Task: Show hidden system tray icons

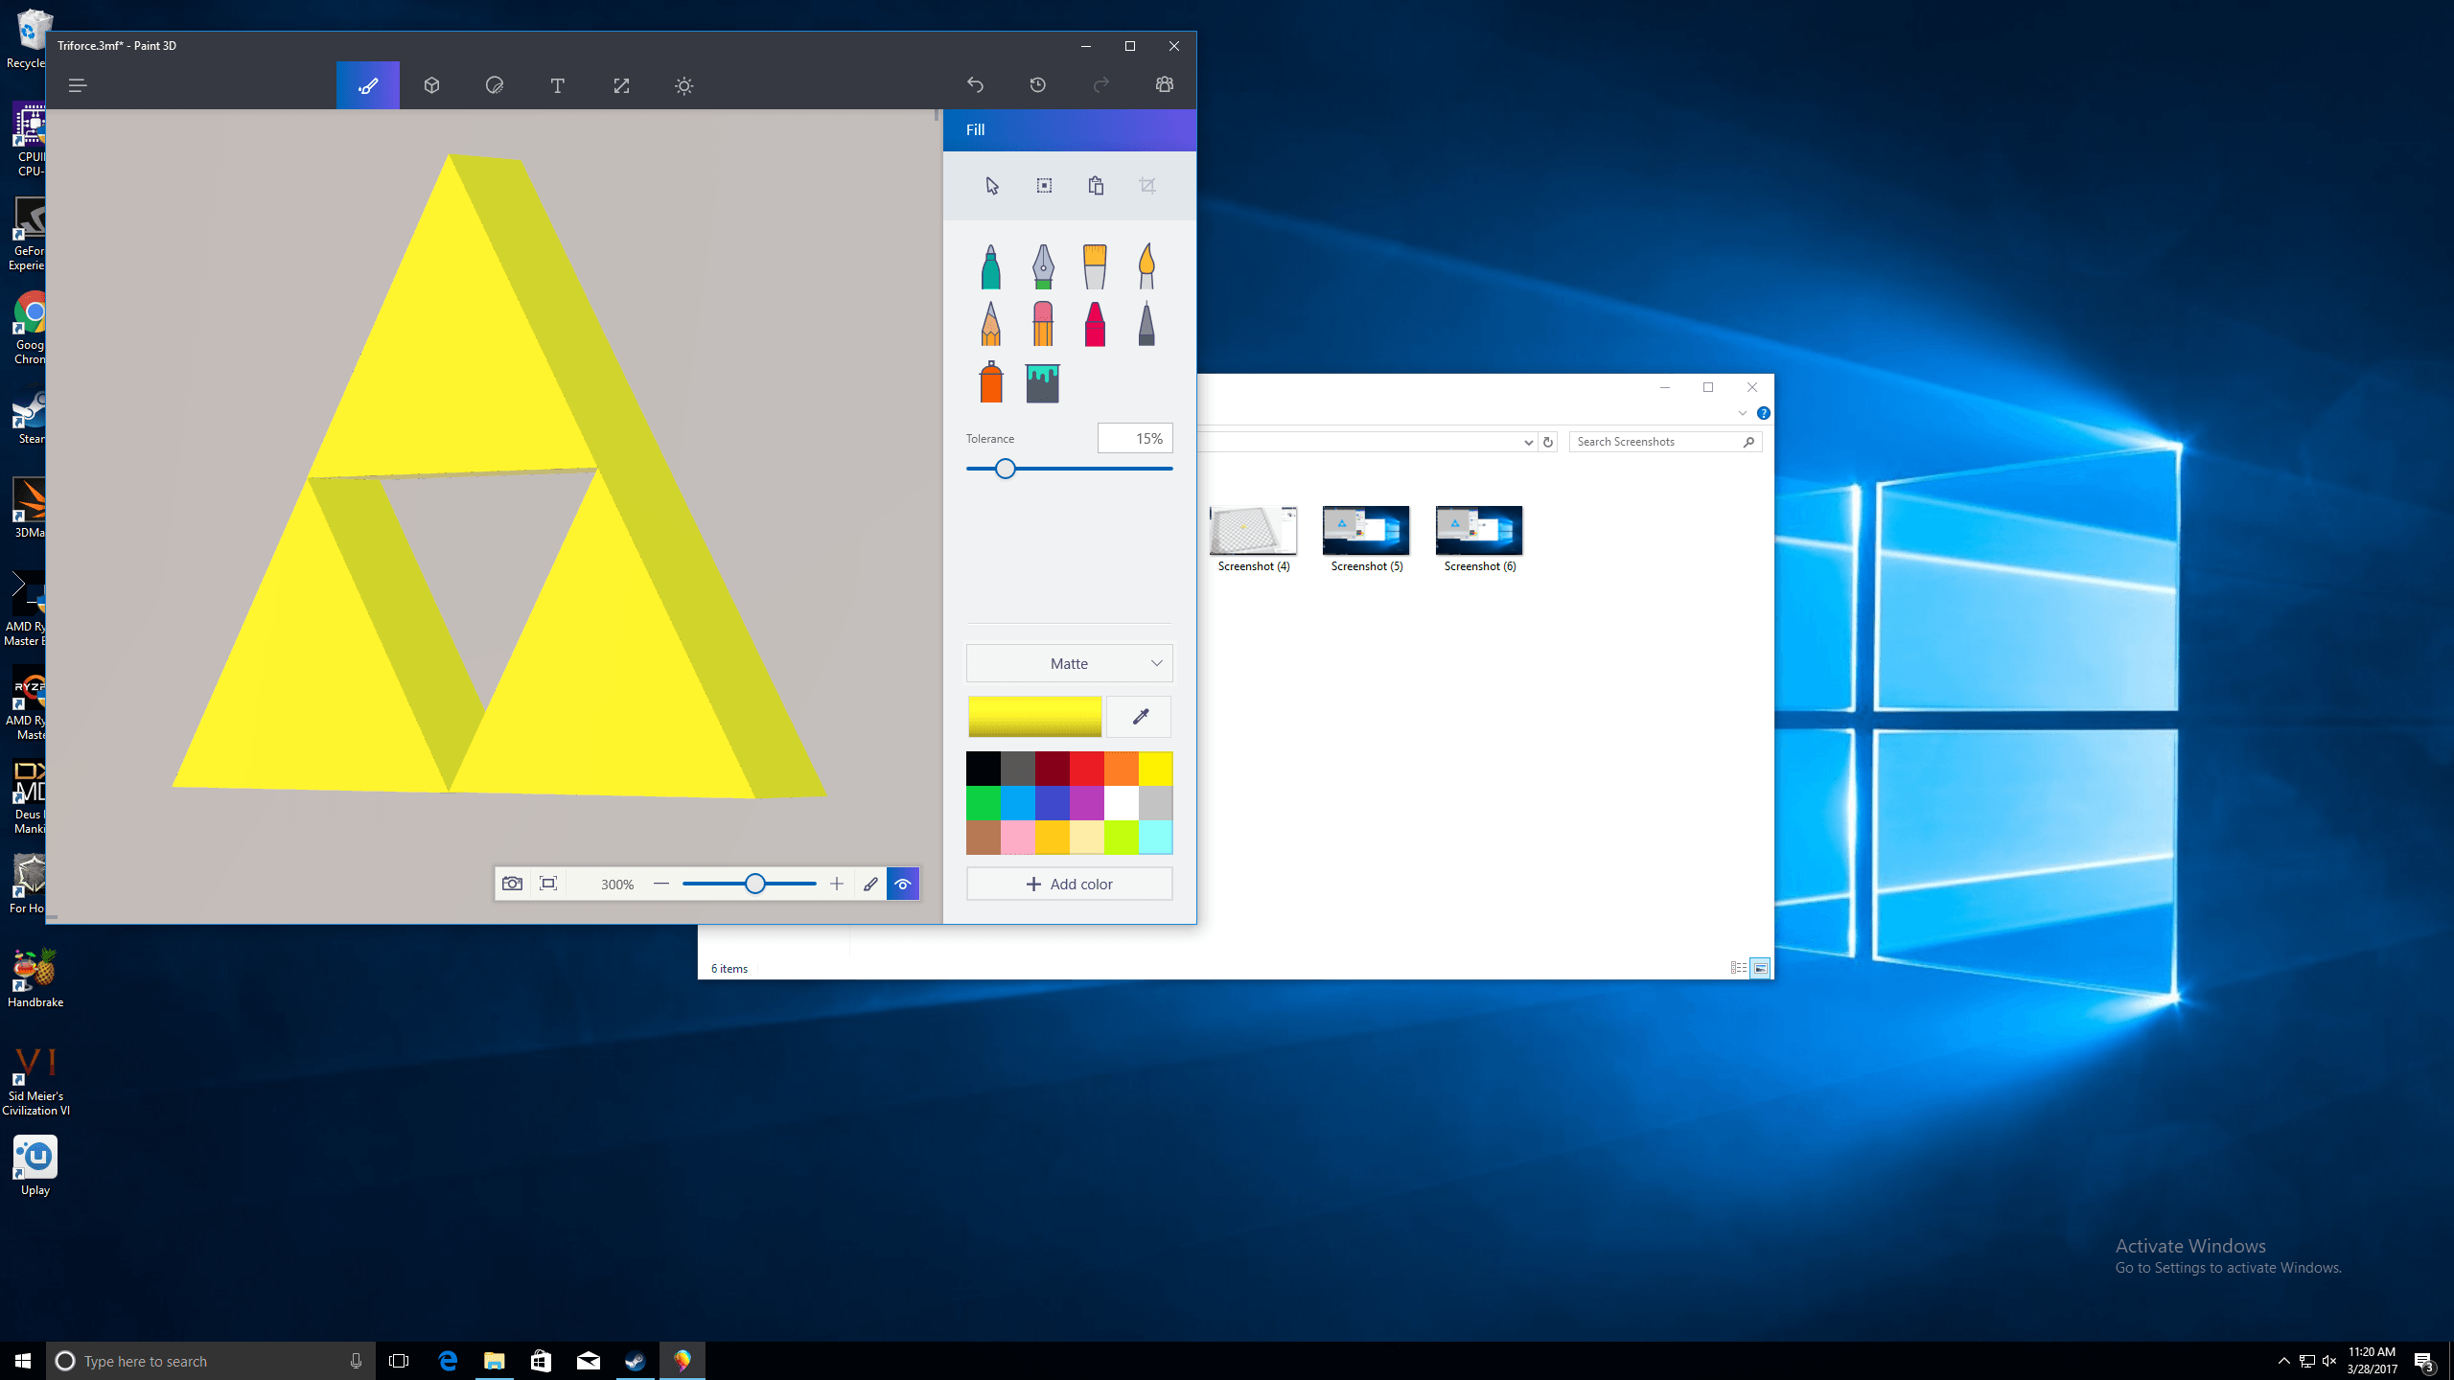Action: 2284,1361
